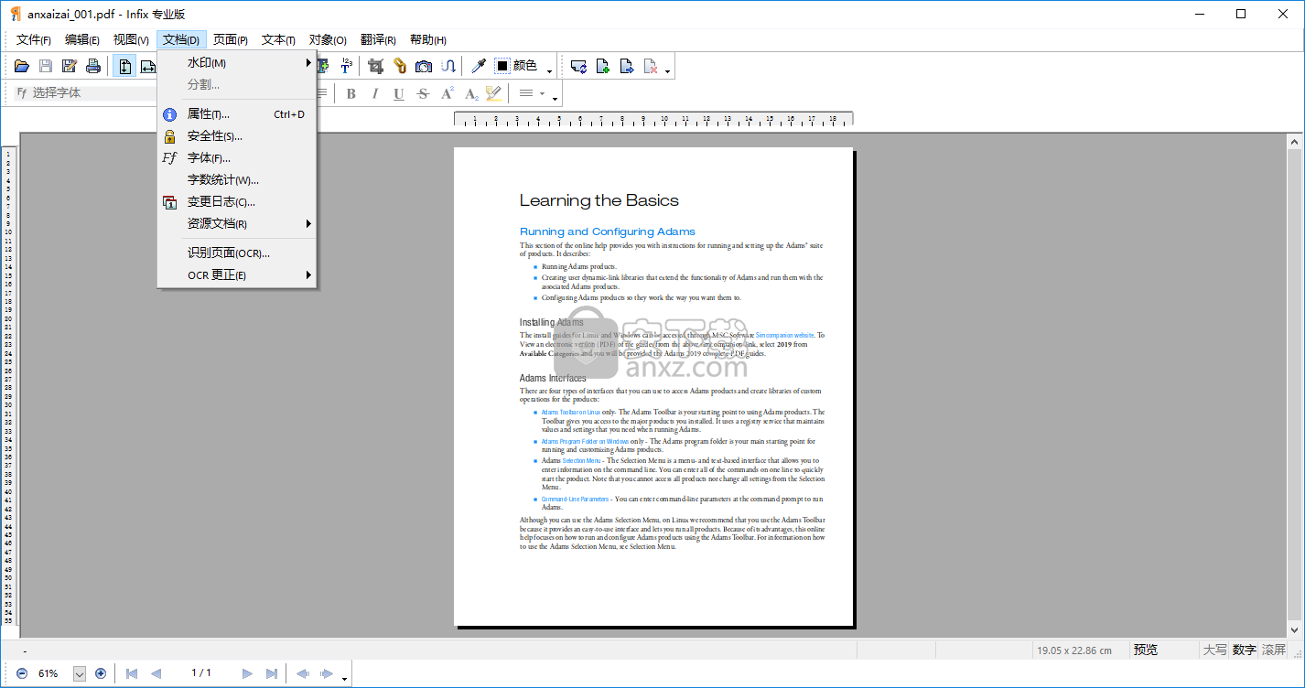Open the 视图(V) menu
The width and height of the screenshot is (1305, 688).
(x=131, y=39)
